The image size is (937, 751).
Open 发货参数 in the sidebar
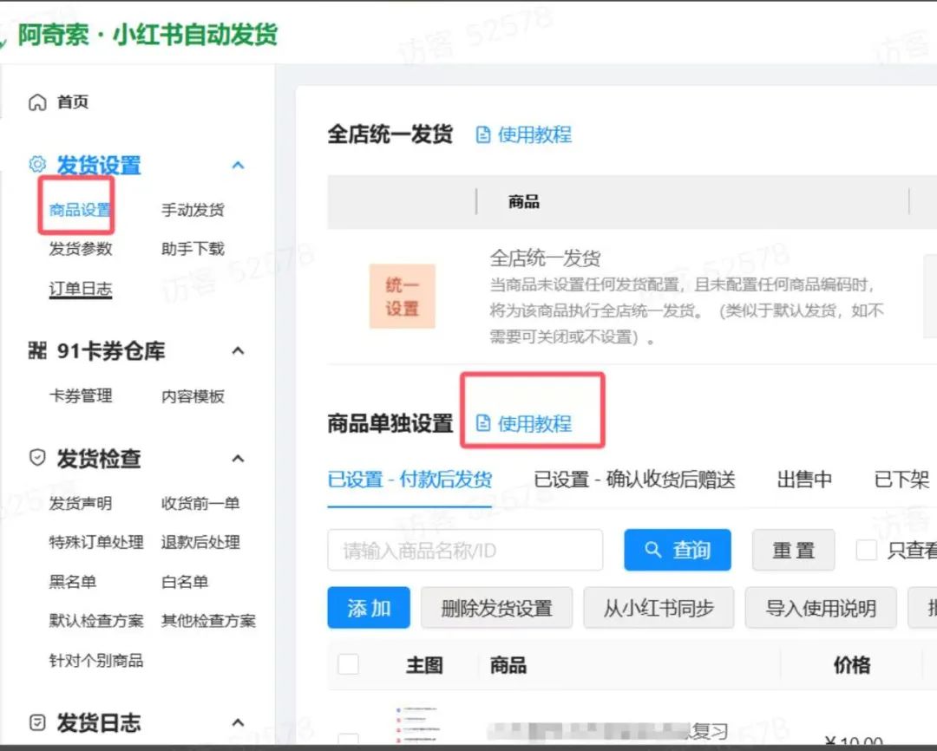tap(80, 249)
